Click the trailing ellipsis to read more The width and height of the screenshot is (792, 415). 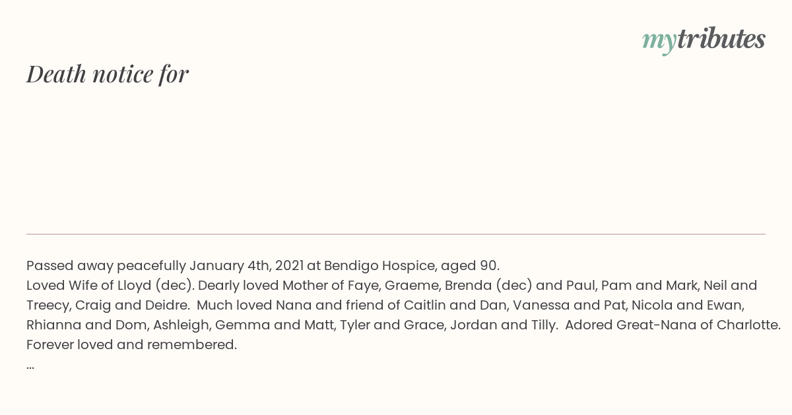click(30, 366)
